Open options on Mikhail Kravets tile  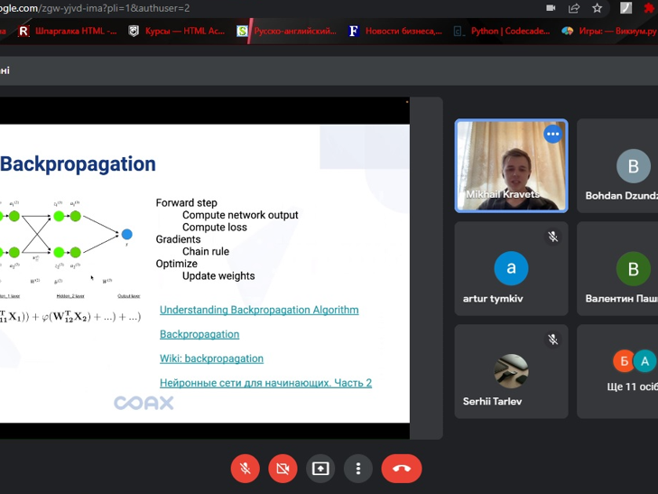coord(552,135)
